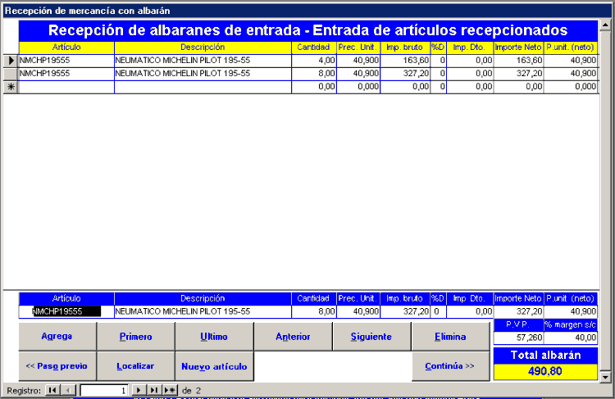Image resolution: width=615 pixels, height=399 pixels.
Task: Edit % margen value 40,00
Action: 571,338
